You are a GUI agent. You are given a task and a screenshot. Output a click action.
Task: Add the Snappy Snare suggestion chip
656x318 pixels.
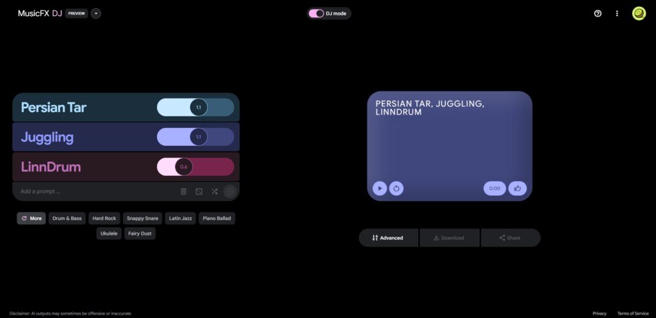pyautogui.click(x=143, y=218)
